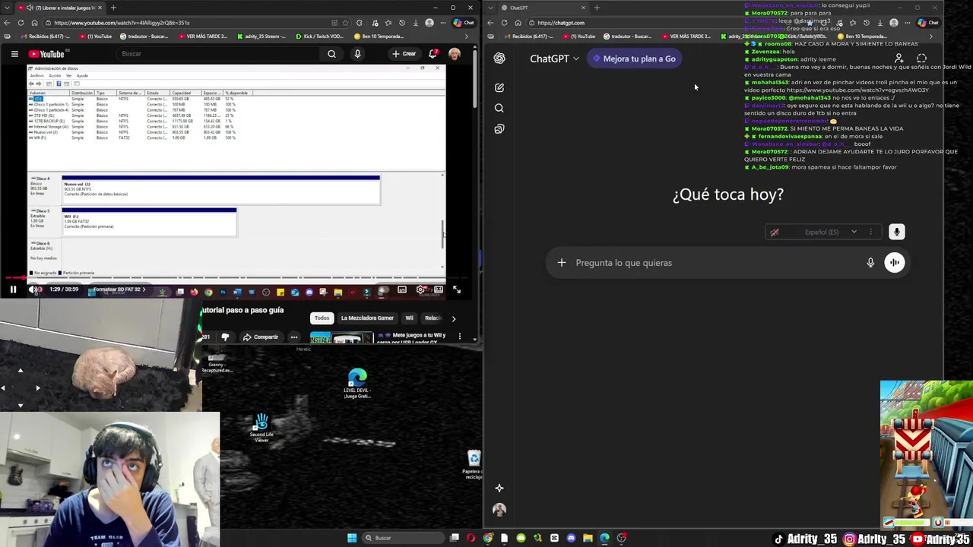973x547 pixels.
Task: Start ChatGPT dictation microphone
Action: 870,263
